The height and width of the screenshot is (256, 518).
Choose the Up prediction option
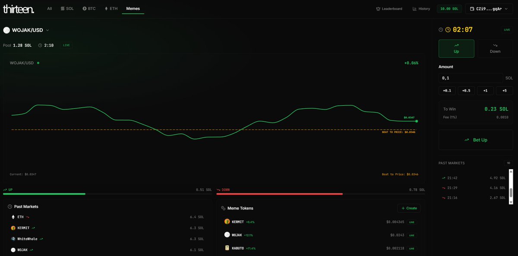click(x=456, y=48)
